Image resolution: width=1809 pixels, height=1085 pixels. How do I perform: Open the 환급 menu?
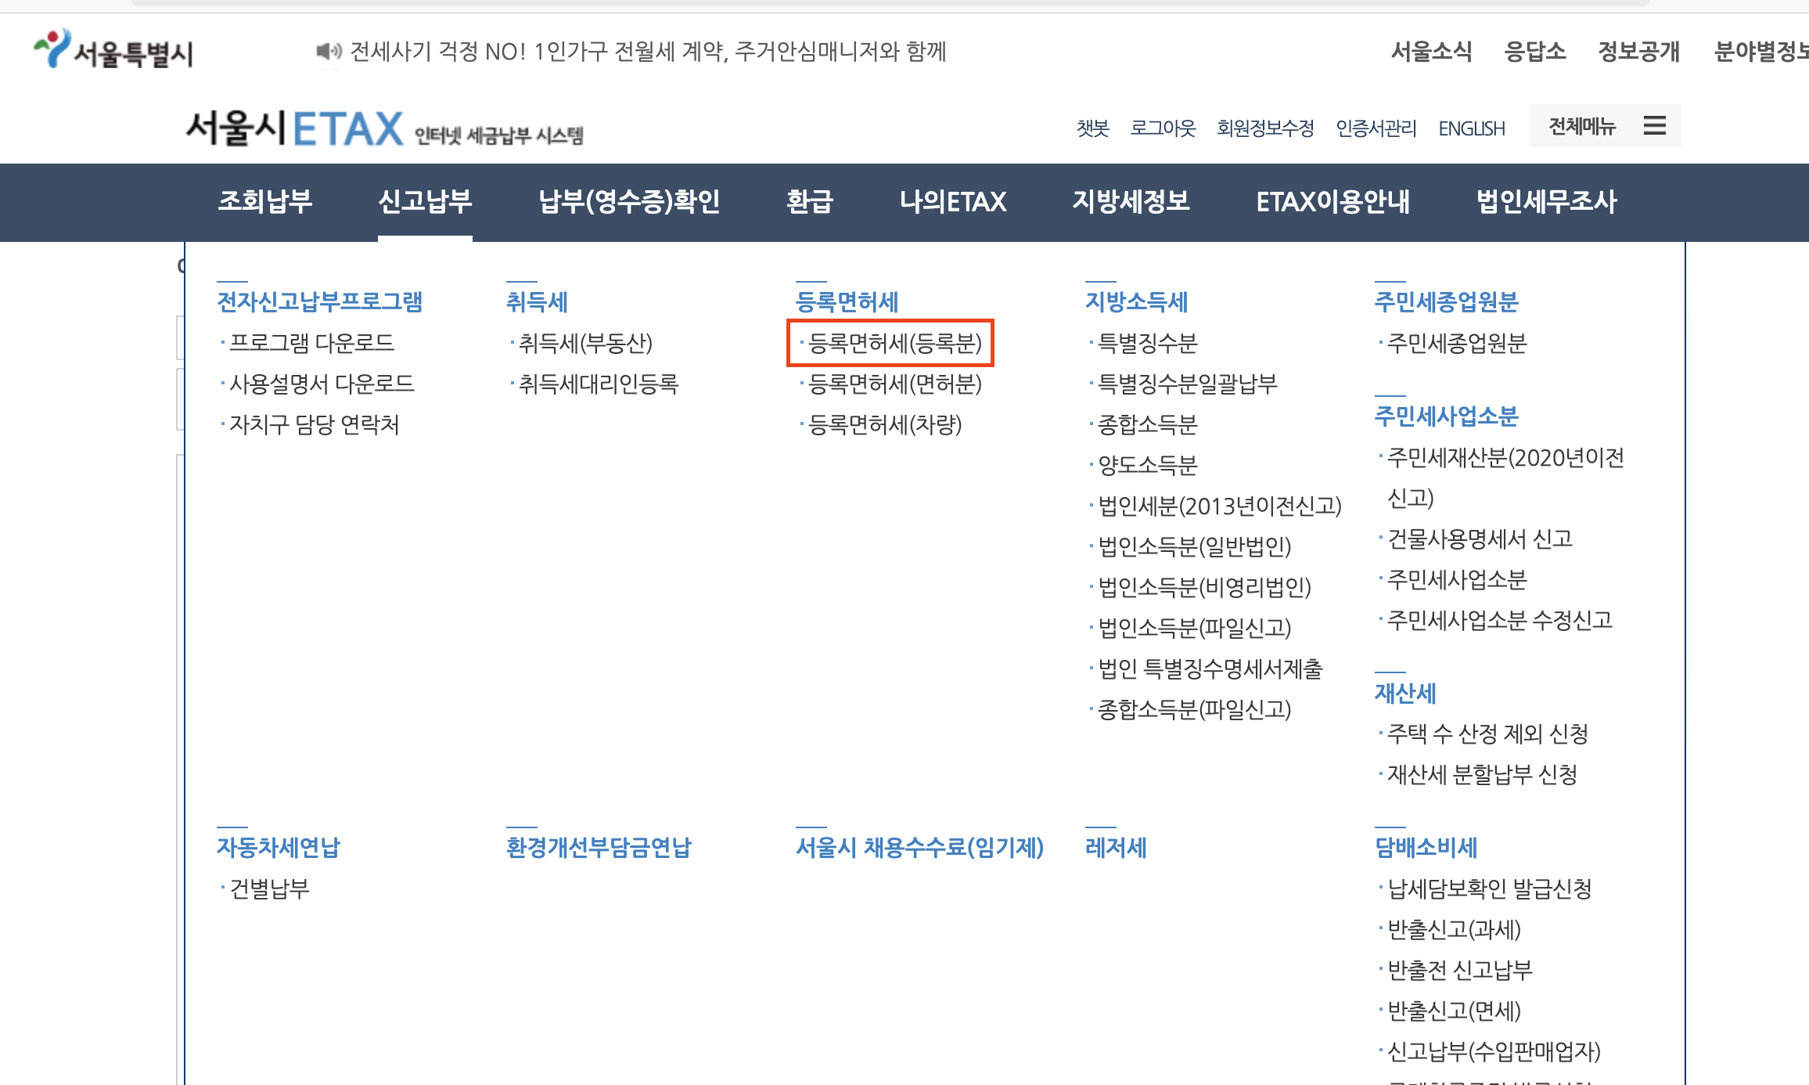pyautogui.click(x=809, y=202)
